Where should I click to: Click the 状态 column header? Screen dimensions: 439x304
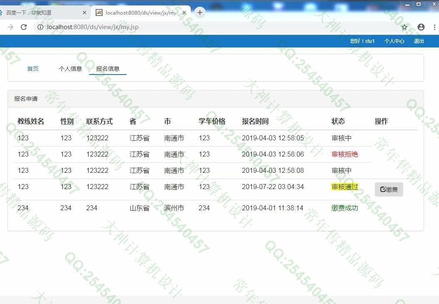(x=338, y=121)
